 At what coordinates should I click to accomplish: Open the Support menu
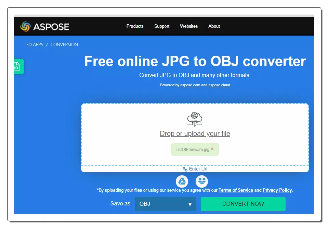(162, 26)
